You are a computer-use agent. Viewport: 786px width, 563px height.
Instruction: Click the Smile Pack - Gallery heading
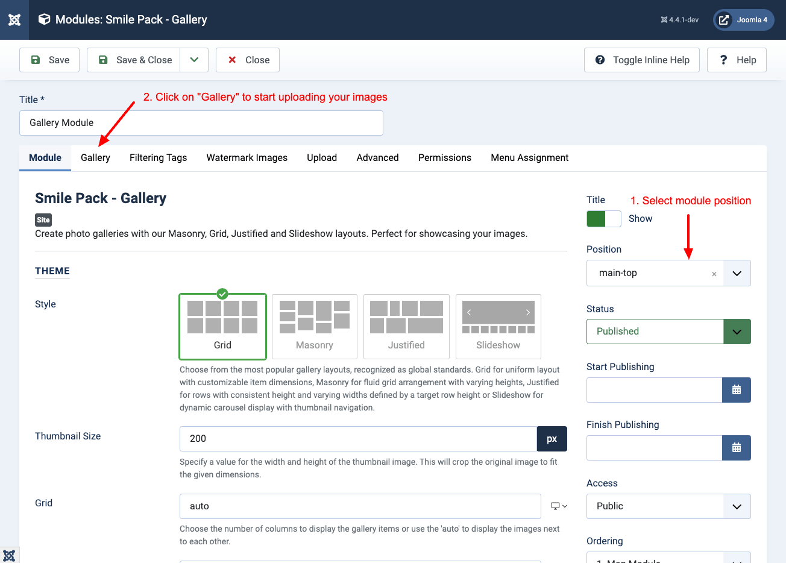pyautogui.click(x=101, y=198)
